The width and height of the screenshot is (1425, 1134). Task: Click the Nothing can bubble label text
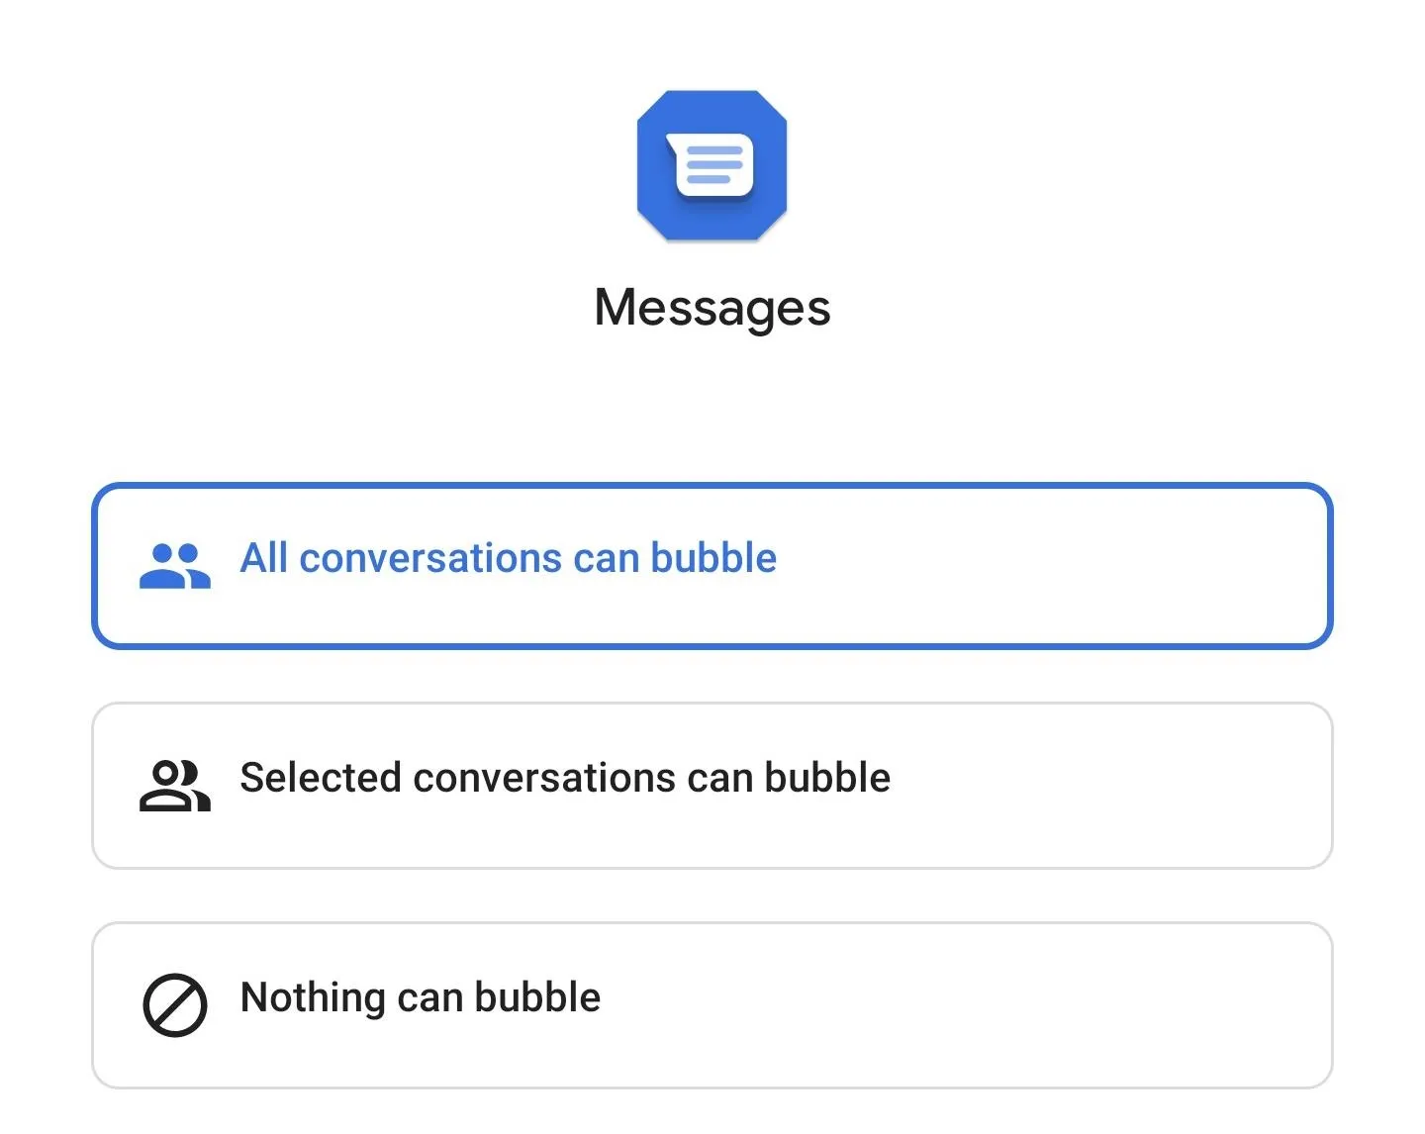pos(421,997)
